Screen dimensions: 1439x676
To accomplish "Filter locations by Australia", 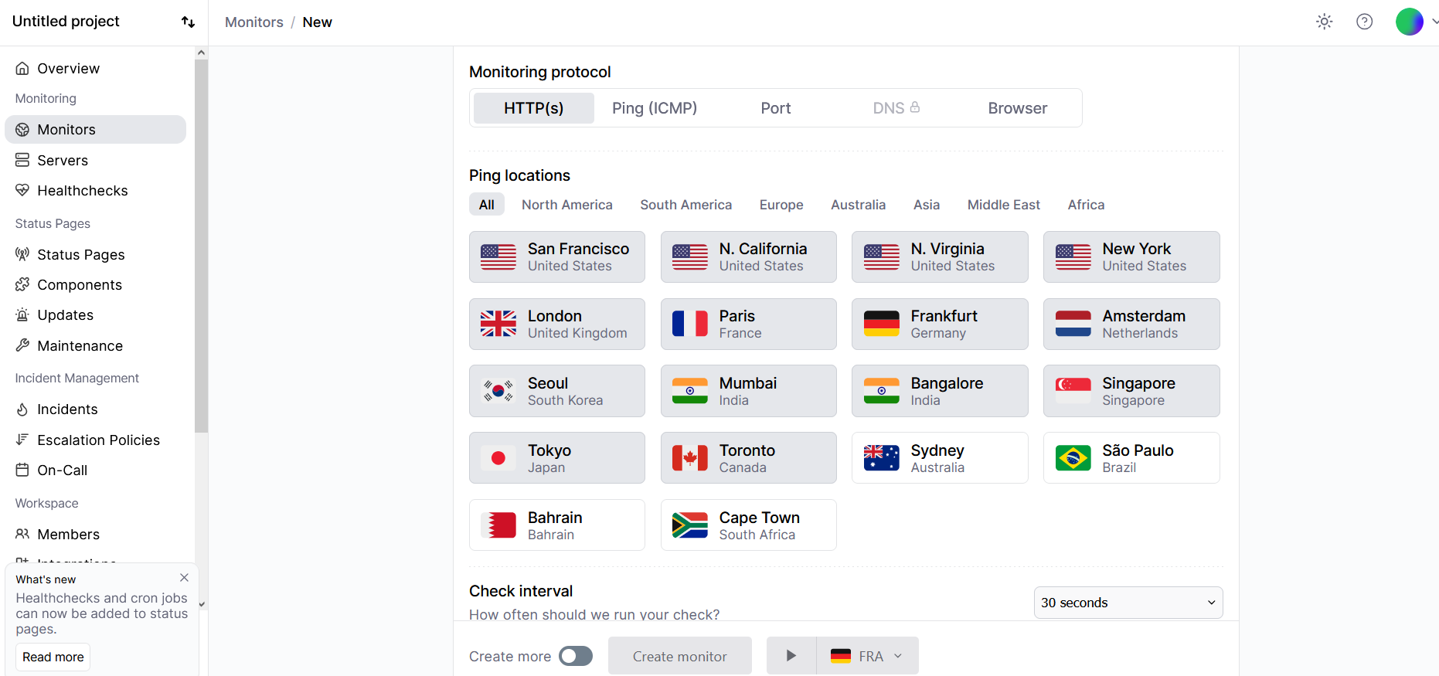I will [x=858, y=205].
